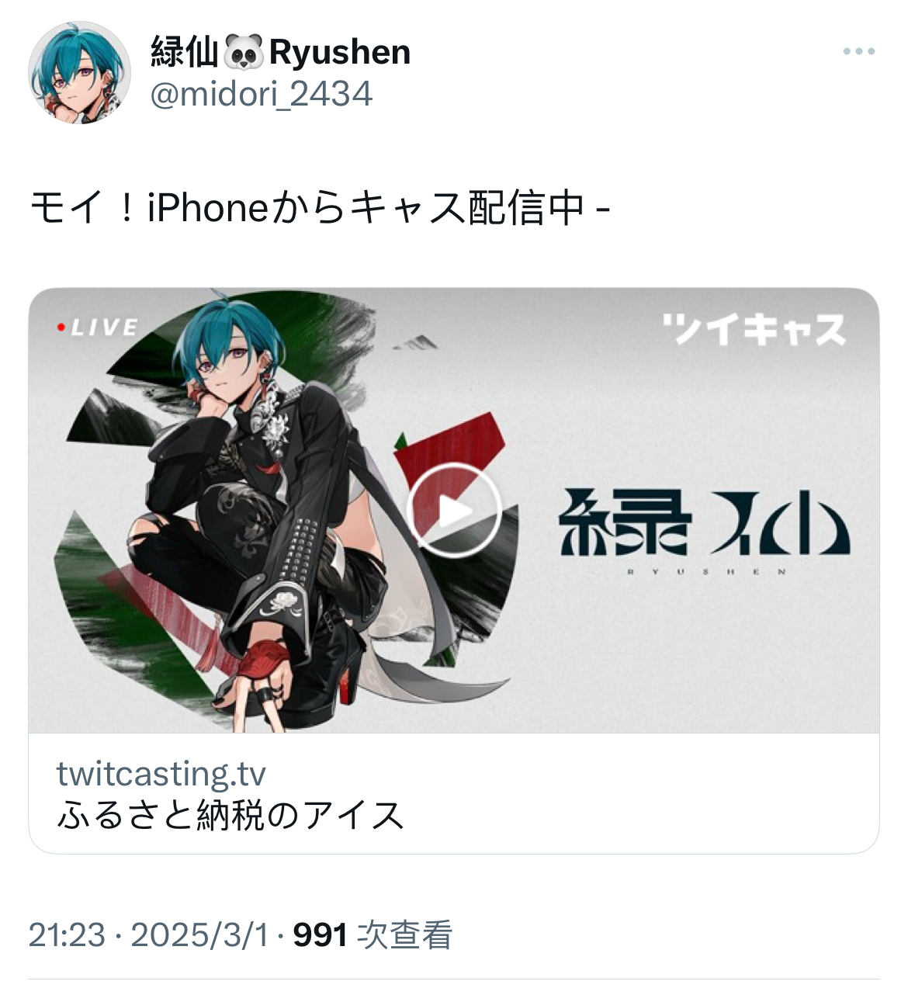Play the TwitCasting live stream video
The image size is (908, 988).
pyautogui.click(x=454, y=510)
